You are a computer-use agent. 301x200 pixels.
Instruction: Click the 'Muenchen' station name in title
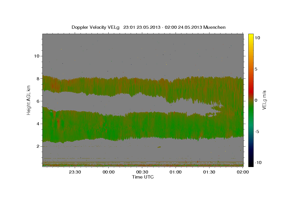click(x=215, y=27)
